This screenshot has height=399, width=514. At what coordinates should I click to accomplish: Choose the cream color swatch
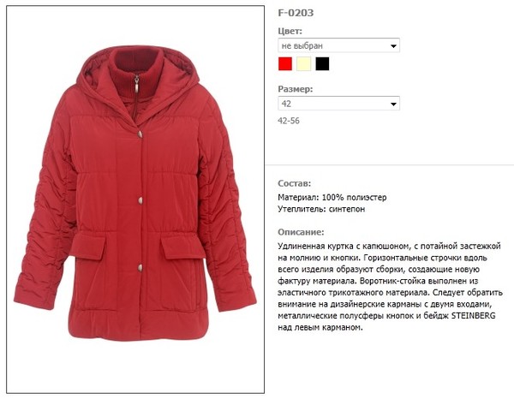point(303,64)
